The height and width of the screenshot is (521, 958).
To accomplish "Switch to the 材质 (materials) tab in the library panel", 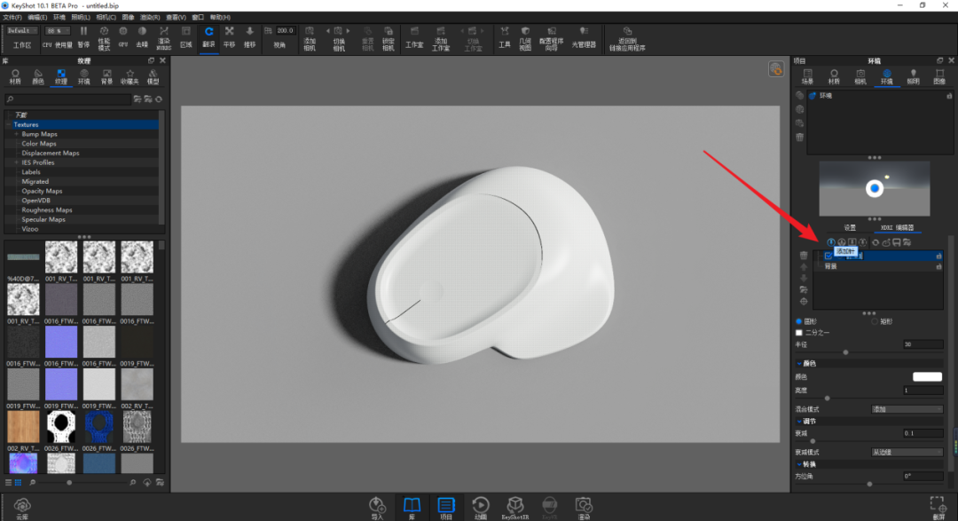I will tap(15, 76).
